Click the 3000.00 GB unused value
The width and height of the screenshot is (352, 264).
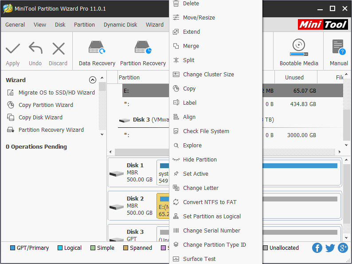point(301,135)
